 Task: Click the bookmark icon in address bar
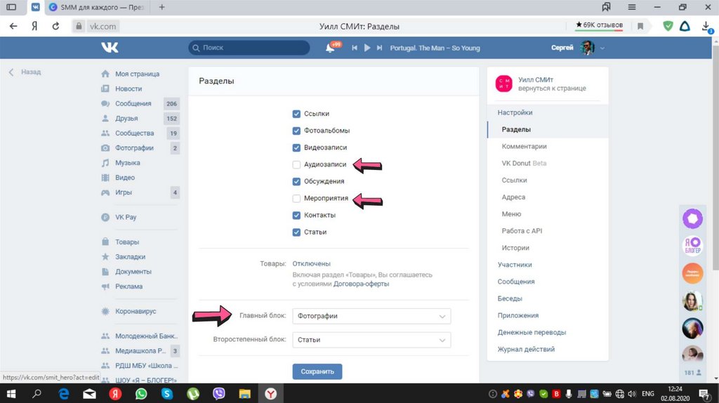tap(640, 26)
